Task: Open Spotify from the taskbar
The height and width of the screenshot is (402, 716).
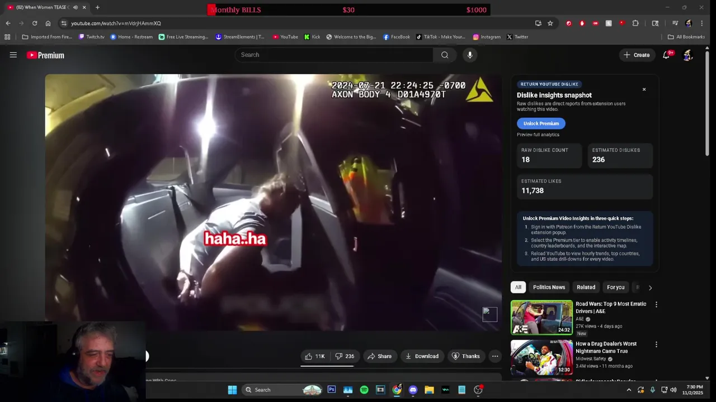Action: [x=364, y=390]
